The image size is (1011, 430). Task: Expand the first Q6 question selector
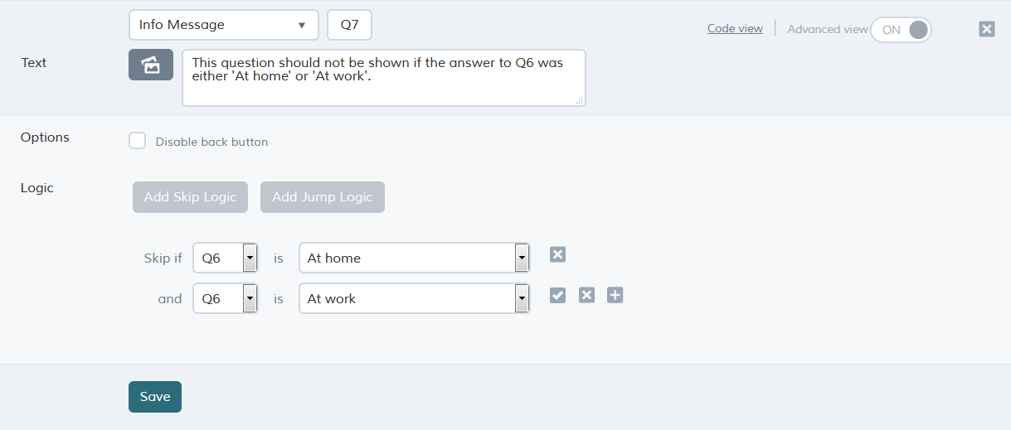click(x=225, y=258)
